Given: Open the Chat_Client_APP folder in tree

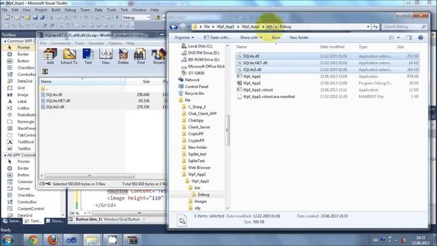Looking at the screenshot, I should pos(202,113).
